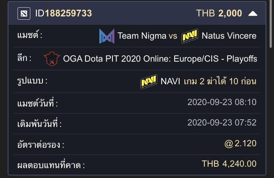274x178 pixels.
Task: Open the Natus Vincere team name
Action: pos(229,36)
